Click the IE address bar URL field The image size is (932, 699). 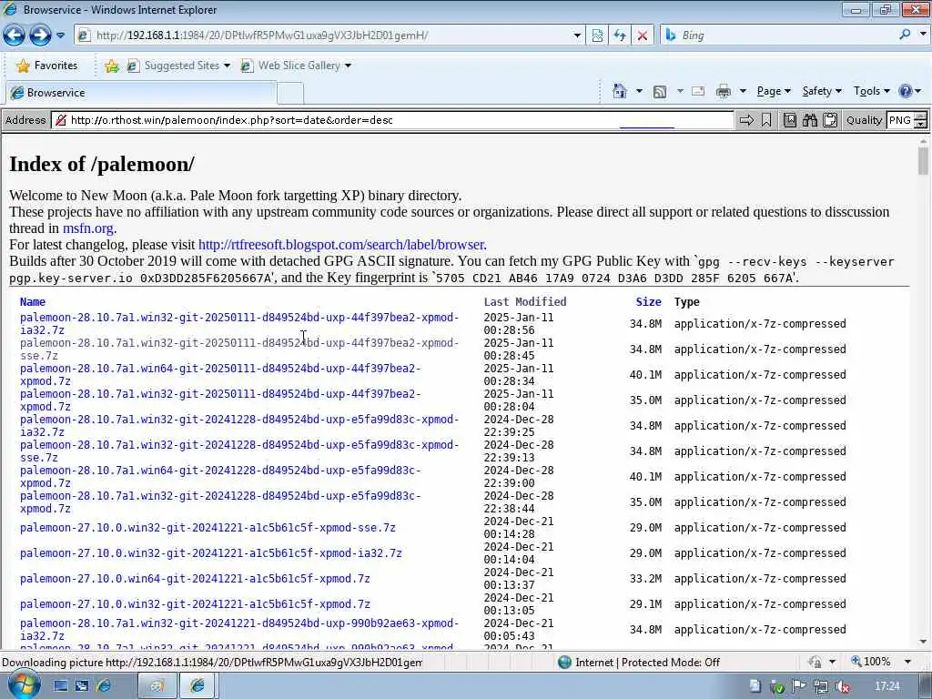324,35
